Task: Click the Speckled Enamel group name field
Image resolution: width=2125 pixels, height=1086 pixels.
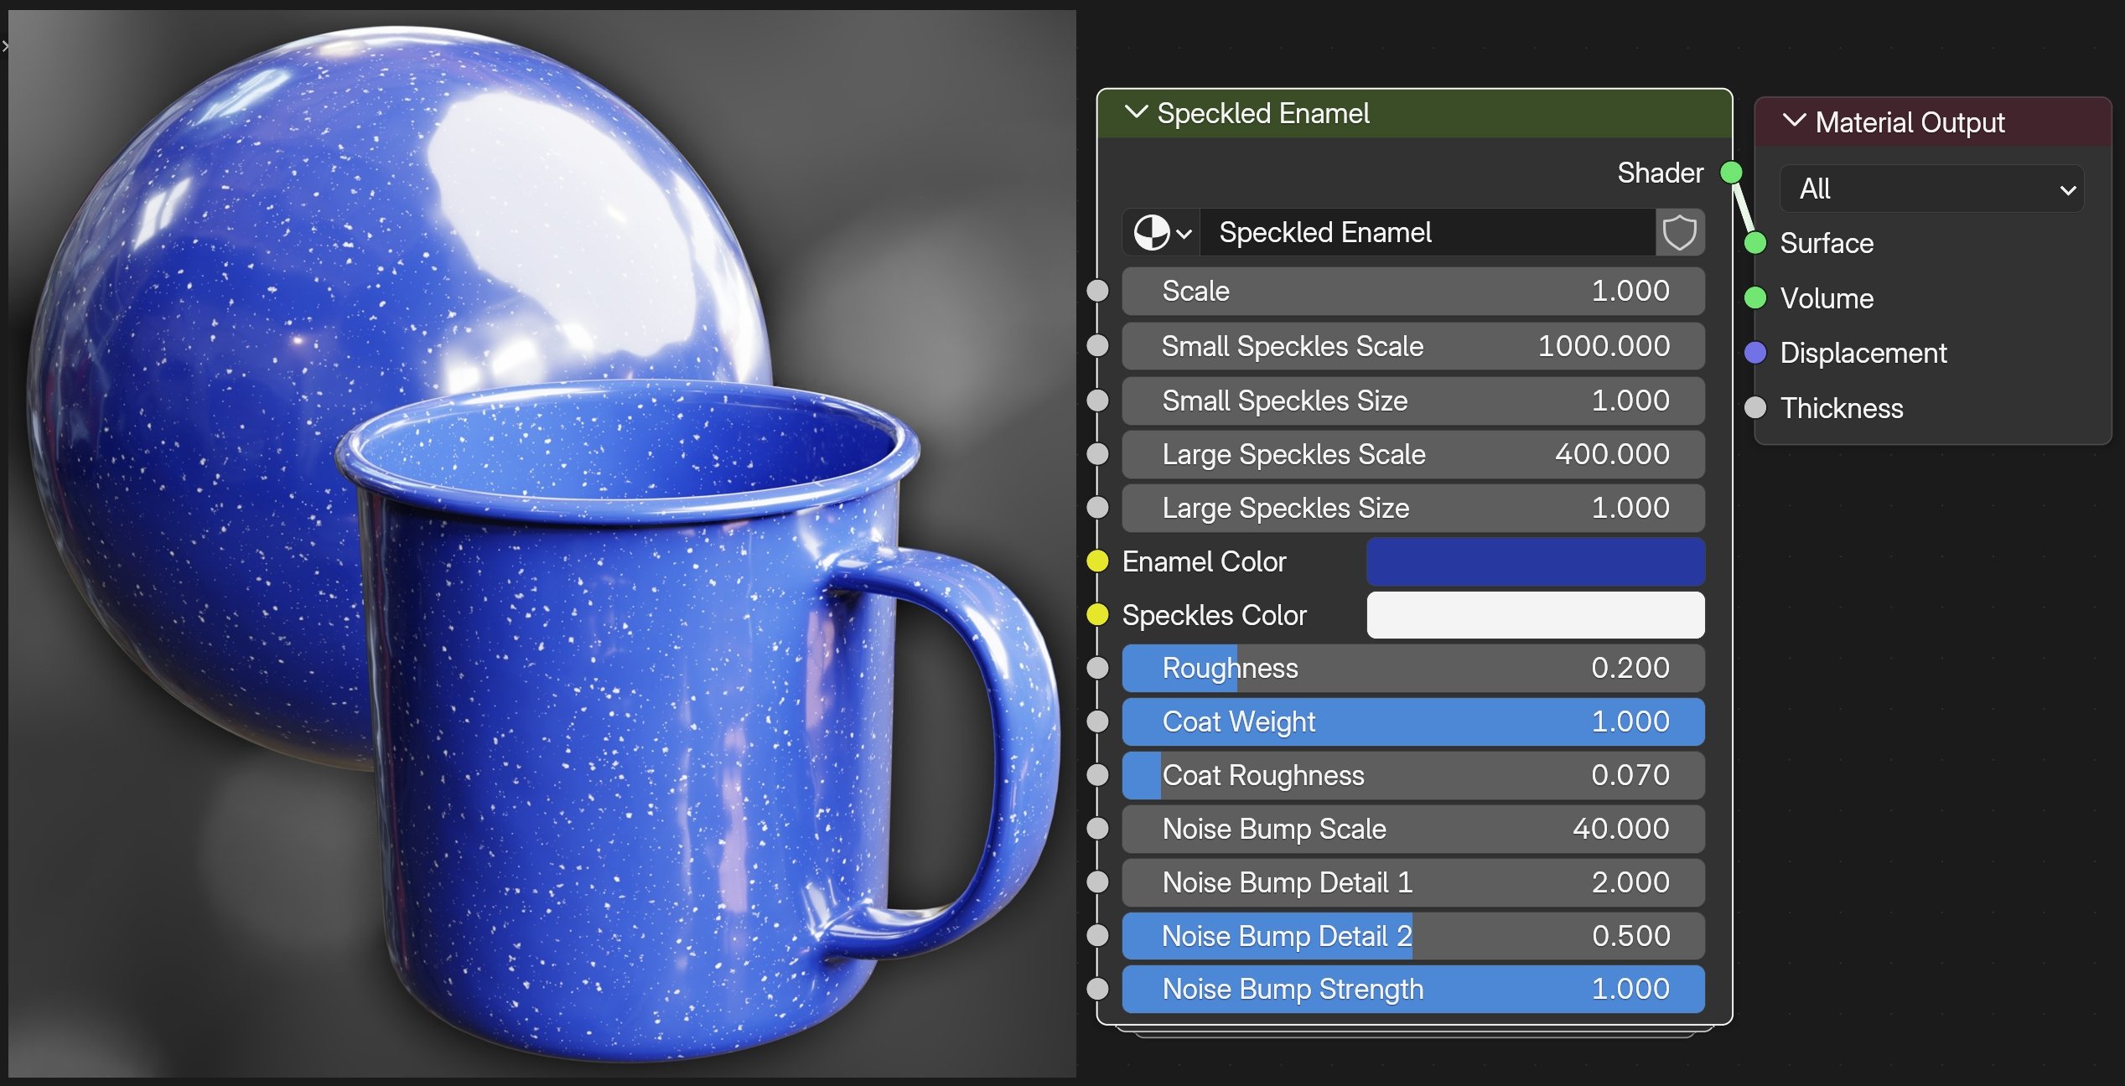Action: pyautogui.click(x=1425, y=232)
